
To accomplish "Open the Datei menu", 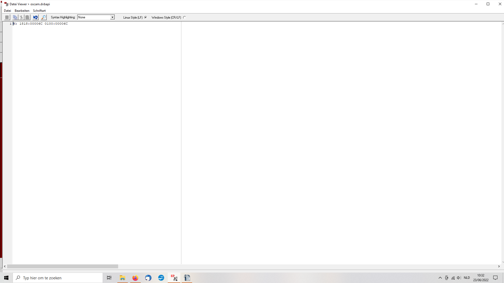I will 7,11.
